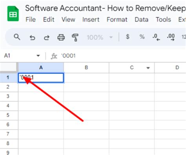This screenshot has width=186, height=155.
Task: Select cell A1 containing '0001
Action: pyautogui.click(x=41, y=77)
